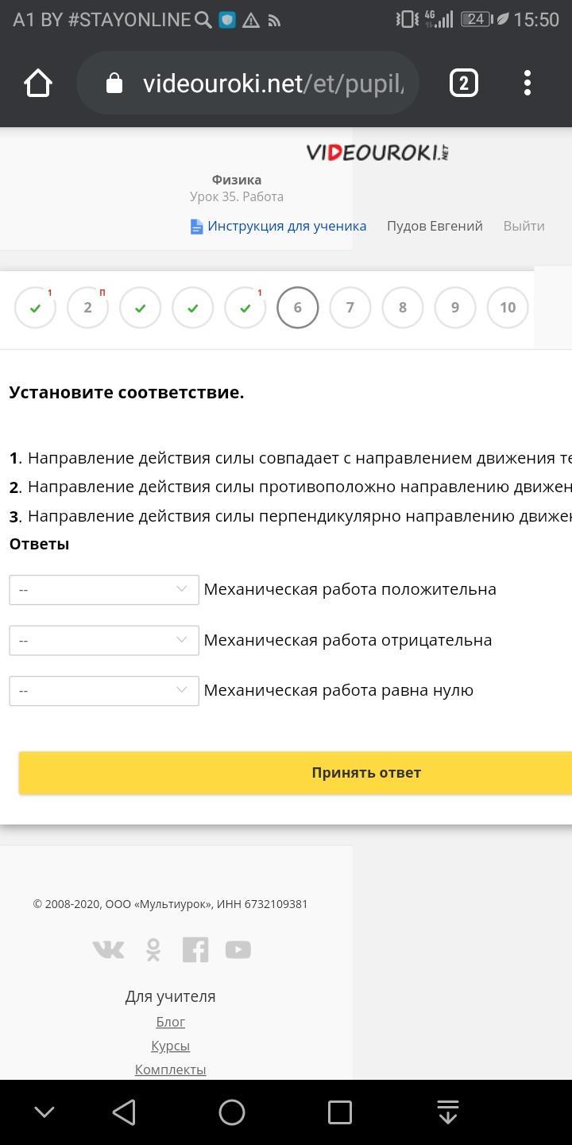This screenshot has height=1145, width=572.
Task: Click the VKontakte social icon
Action: pyautogui.click(x=108, y=949)
